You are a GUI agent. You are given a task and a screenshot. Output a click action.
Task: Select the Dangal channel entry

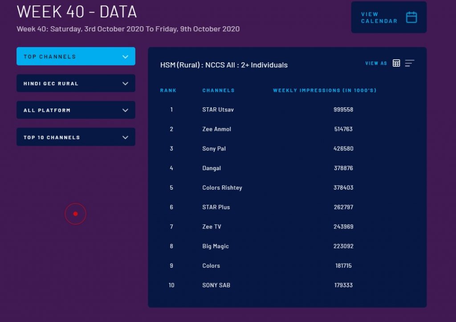[212, 168]
